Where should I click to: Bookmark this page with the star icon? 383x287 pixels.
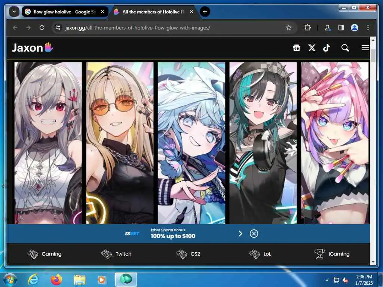289,28
